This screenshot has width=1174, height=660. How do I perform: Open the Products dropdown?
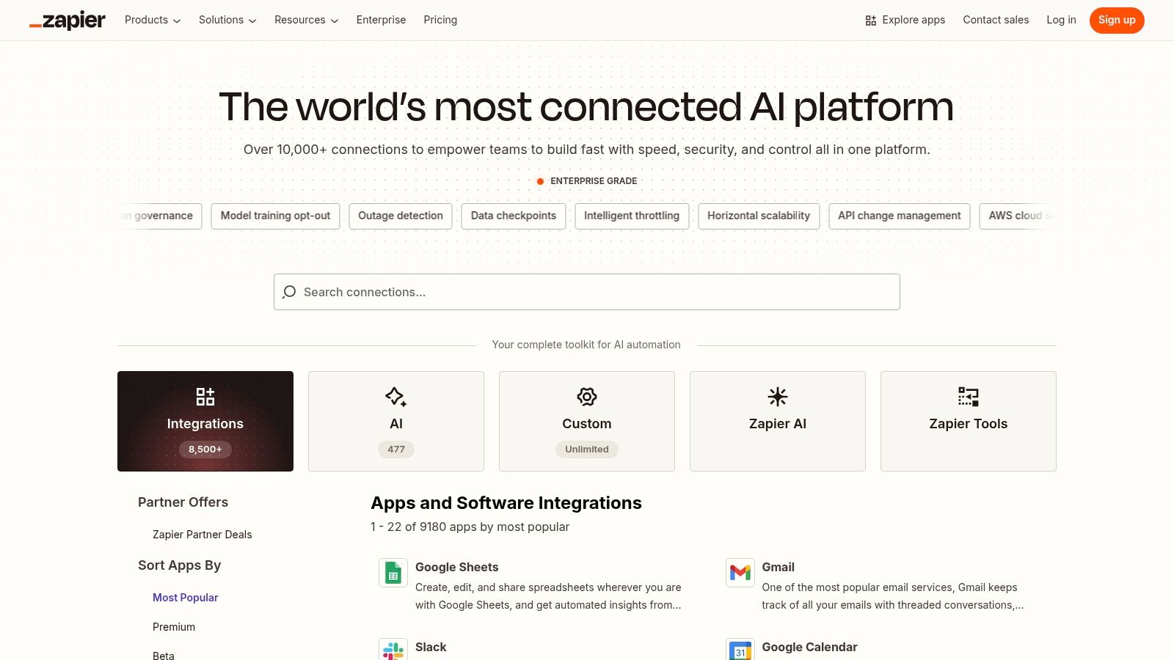(151, 20)
